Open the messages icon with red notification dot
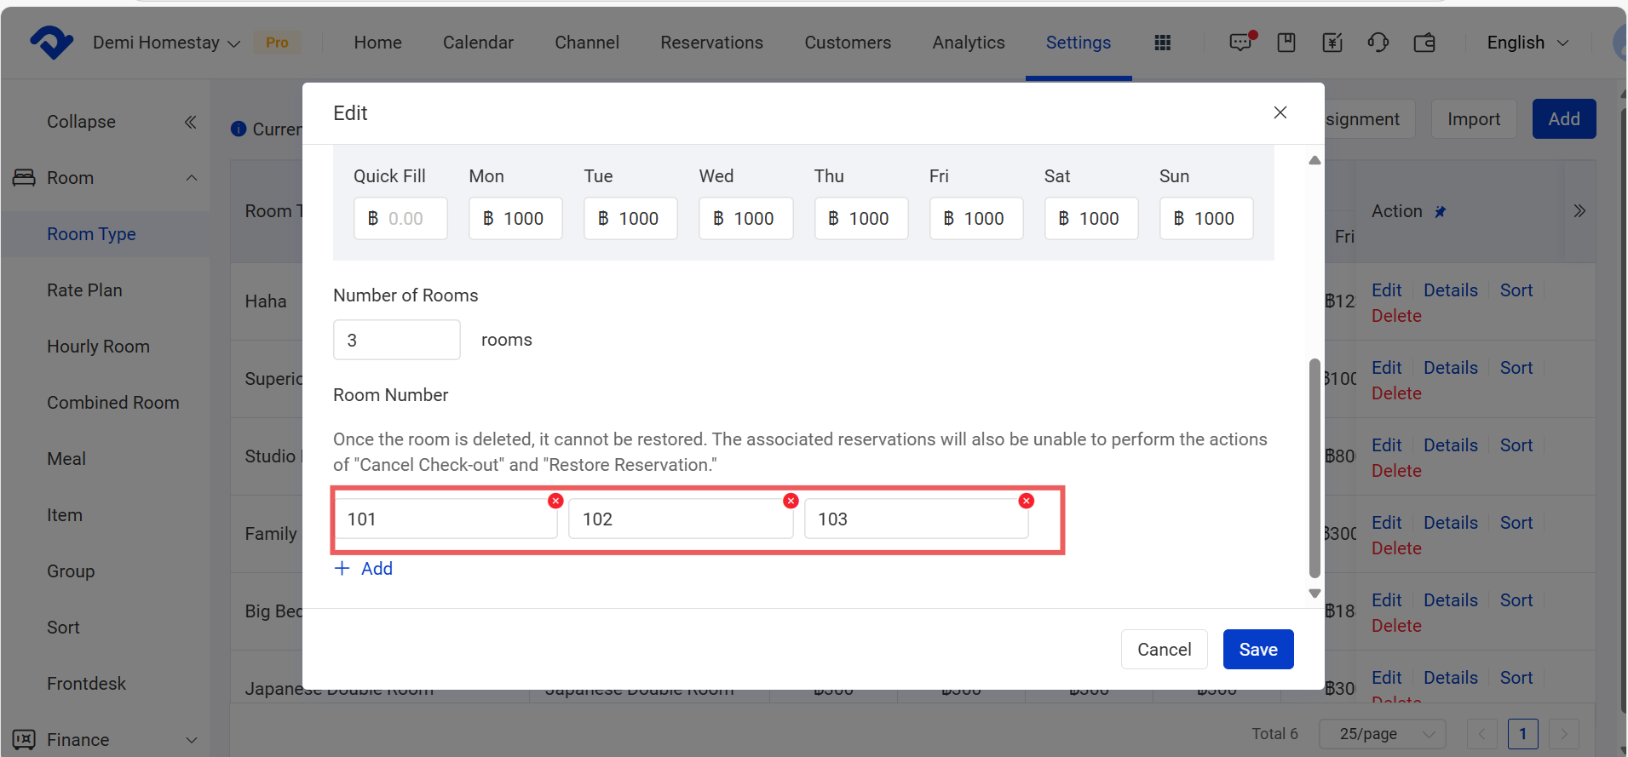Image resolution: width=1628 pixels, height=757 pixels. pos(1240,43)
